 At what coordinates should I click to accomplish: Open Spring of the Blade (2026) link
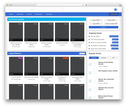pos(106,63)
